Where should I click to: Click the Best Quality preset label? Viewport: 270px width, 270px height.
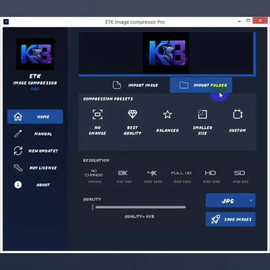coord(132,130)
